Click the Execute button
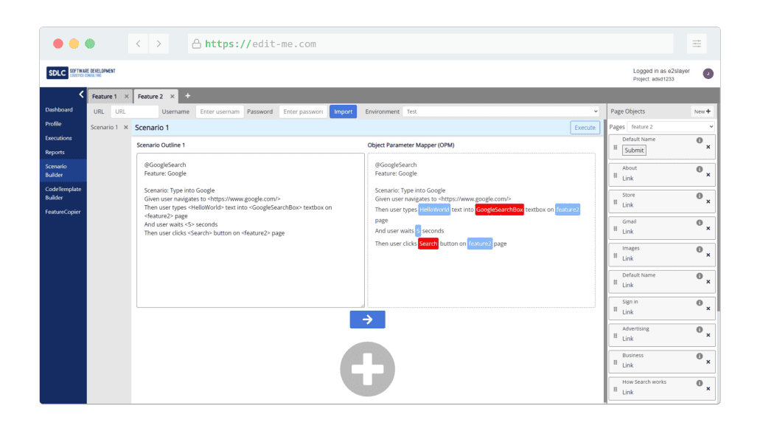Screen dimensions: 760x431 click(585, 127)
